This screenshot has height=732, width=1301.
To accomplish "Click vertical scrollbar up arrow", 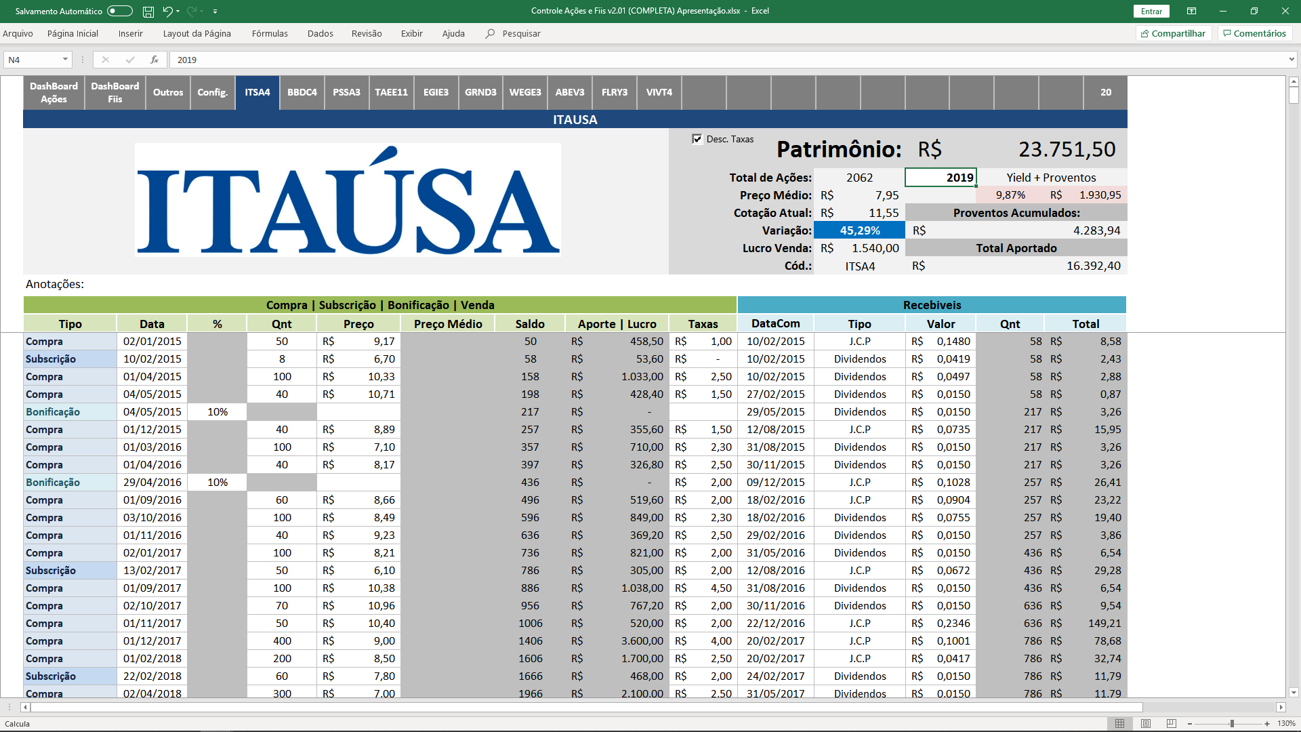I will pyautogui.click(x=1294, y=81).
